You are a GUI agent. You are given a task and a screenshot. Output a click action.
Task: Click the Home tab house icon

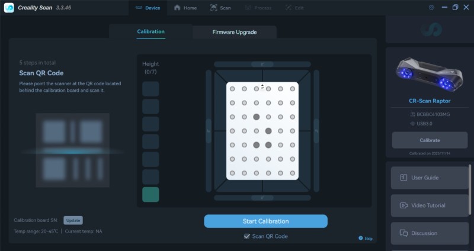[177, 8]
